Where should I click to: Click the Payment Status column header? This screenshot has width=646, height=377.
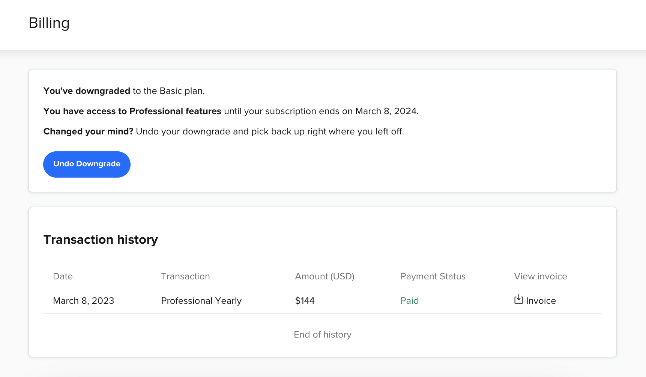[433, 276]
